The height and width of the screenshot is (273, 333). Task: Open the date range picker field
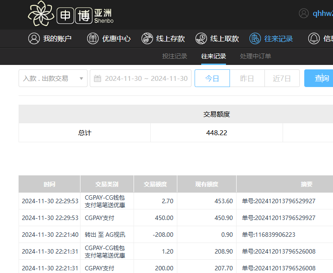(146, 79)
